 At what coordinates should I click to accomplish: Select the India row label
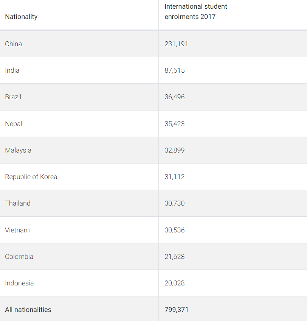[12, 70]
